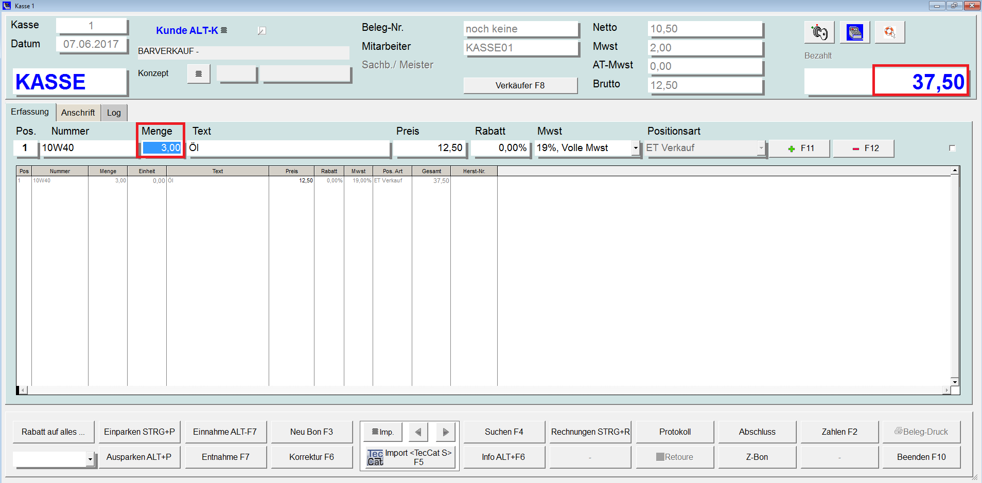
Task: Click the table cell 10W40
Action: [60, 181]
